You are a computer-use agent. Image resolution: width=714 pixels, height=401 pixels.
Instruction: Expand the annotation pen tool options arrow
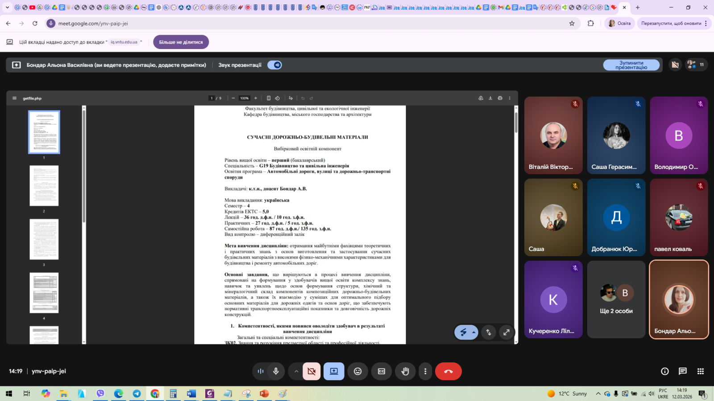[473, 332]
